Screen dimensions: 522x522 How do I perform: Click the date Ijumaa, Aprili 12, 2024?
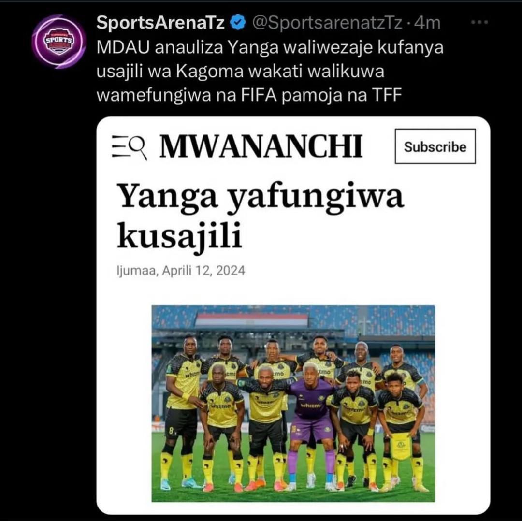pyautogui.click(x=181, y=271)
